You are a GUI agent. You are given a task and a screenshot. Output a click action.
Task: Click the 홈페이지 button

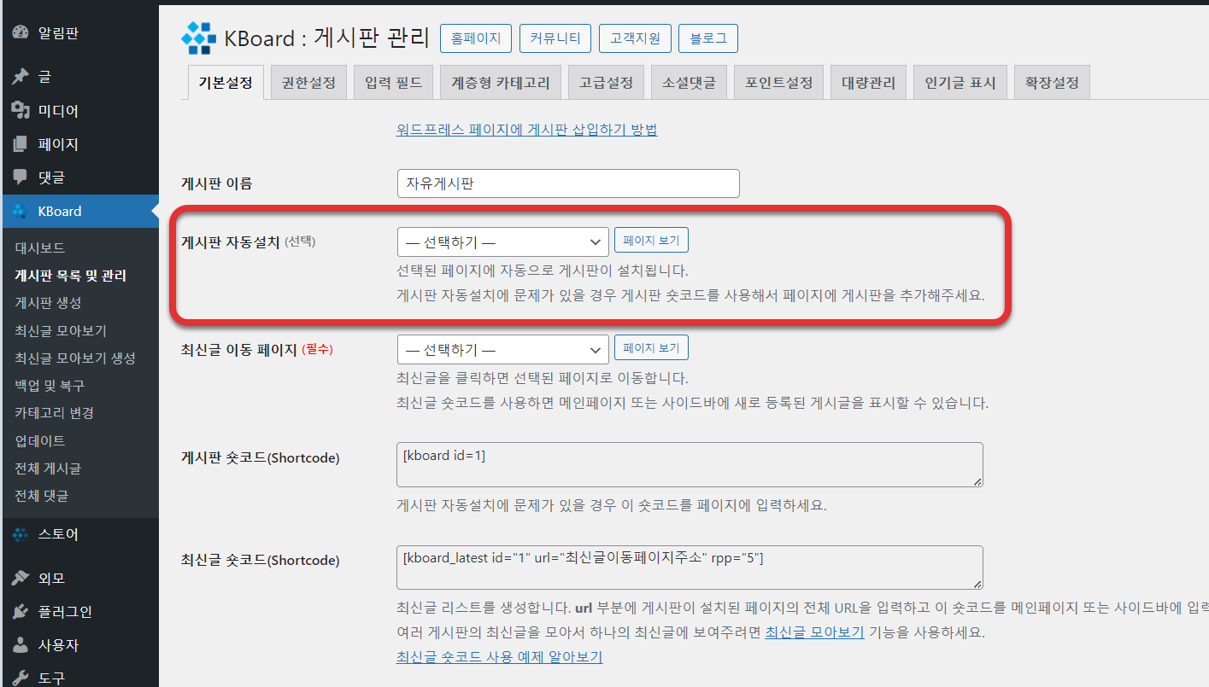(x=476, y=38)
